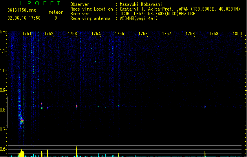Viewport: 247px width, 157px height.
Task: Click the "Receiving Location" label
Action: click(x=91, y=9)
